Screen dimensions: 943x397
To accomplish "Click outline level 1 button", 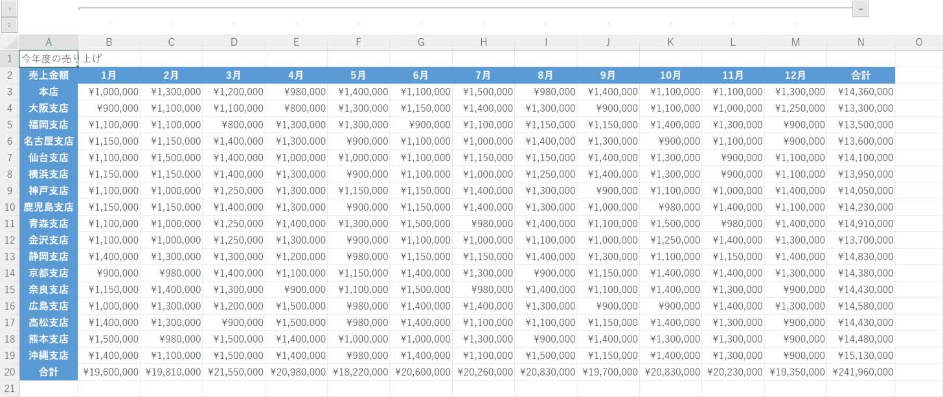I will point(9,9).
